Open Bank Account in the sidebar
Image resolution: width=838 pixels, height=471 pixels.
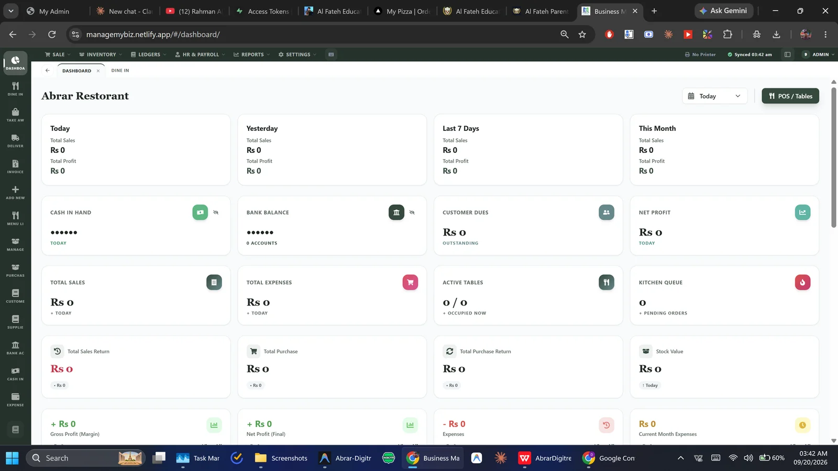point(15,347)
